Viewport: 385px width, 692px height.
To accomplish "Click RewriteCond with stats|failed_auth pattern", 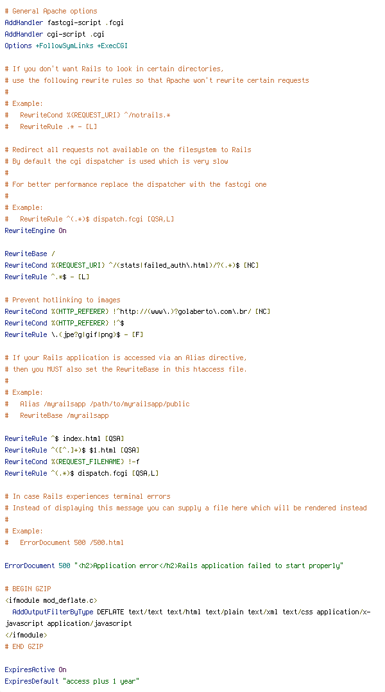I will pos(132,265).
